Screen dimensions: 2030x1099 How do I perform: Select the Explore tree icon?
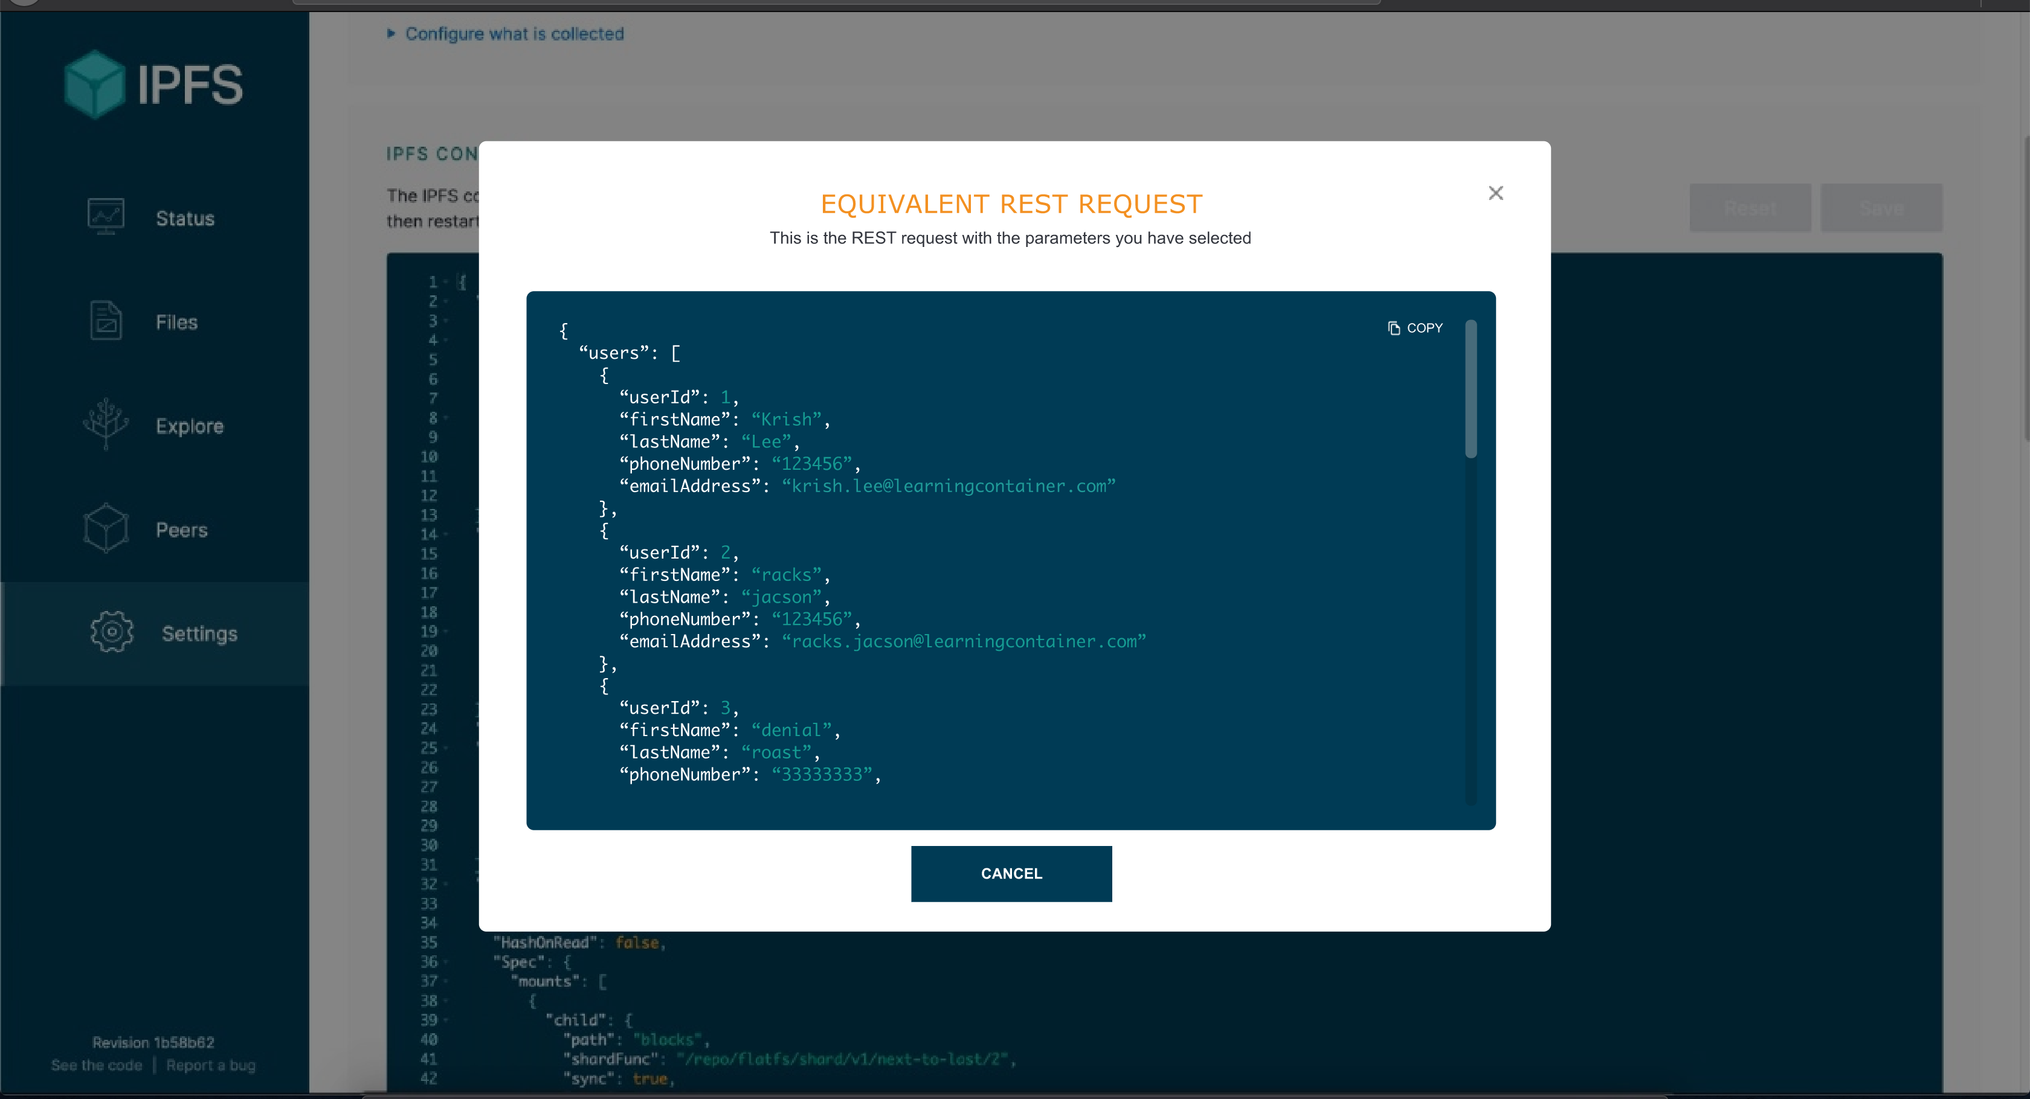pyautogui.click(x=106, y=424)
